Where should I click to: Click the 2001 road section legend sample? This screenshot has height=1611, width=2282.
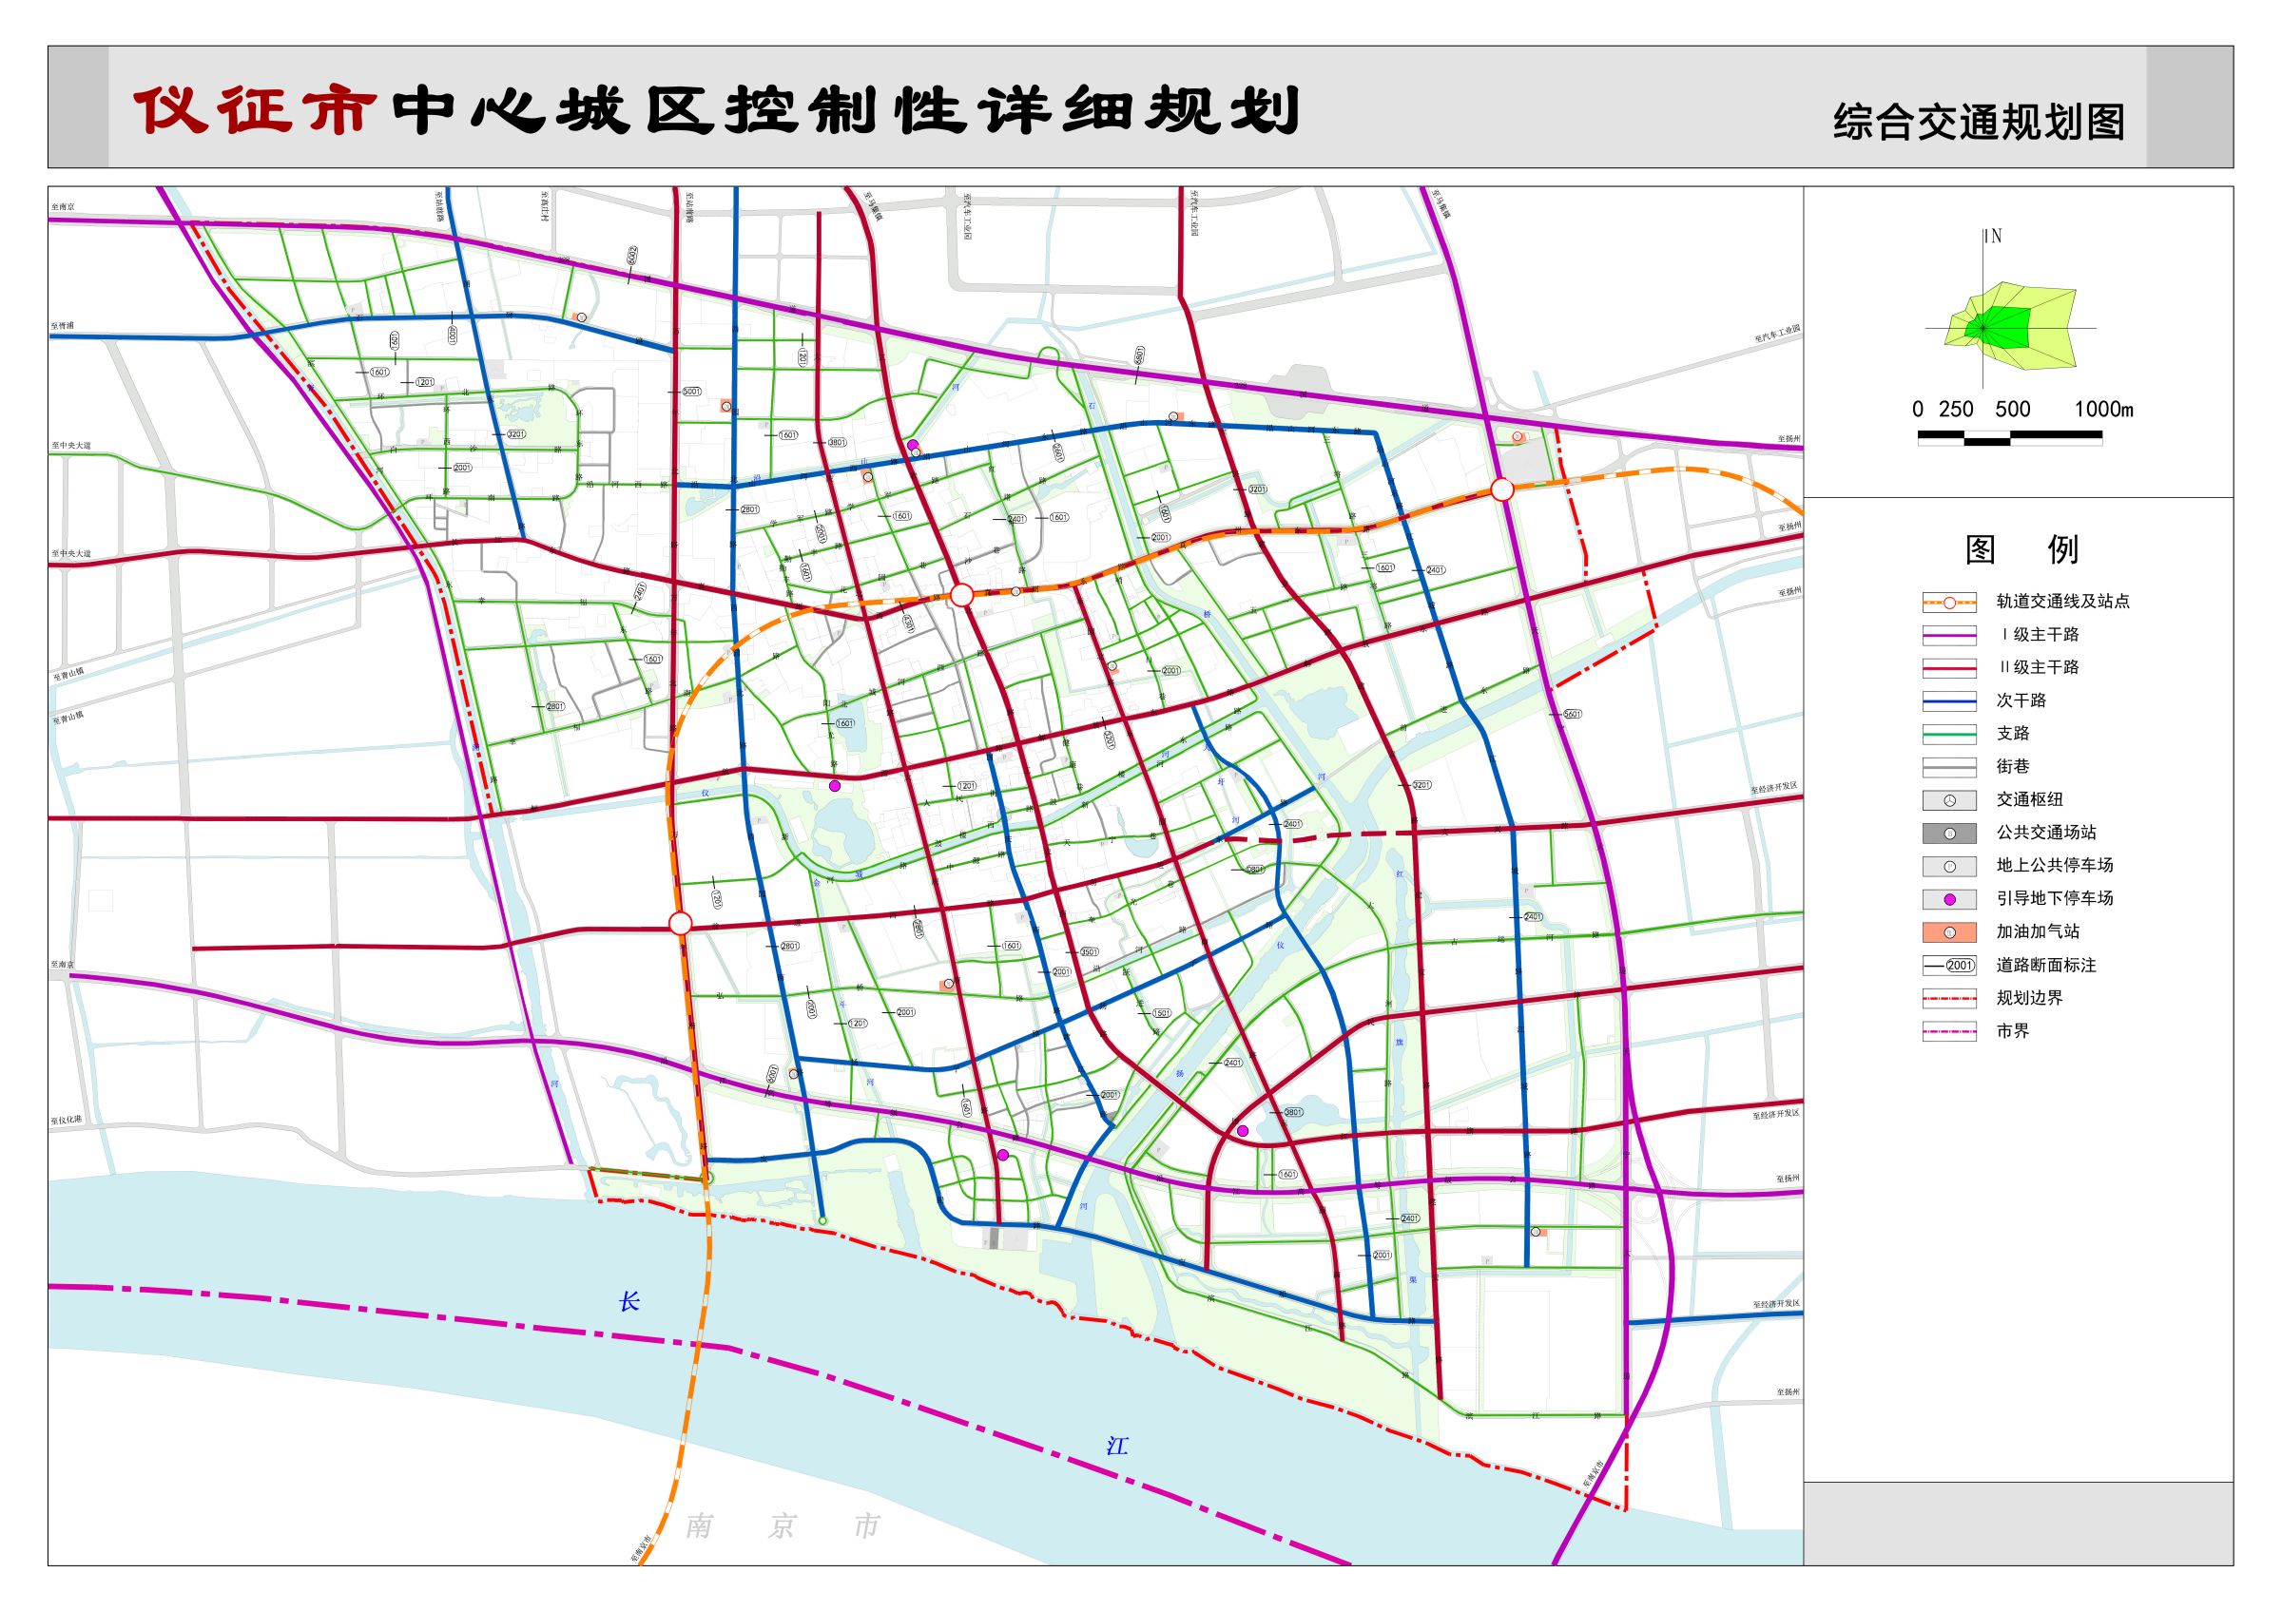(x=1949, y=966)
